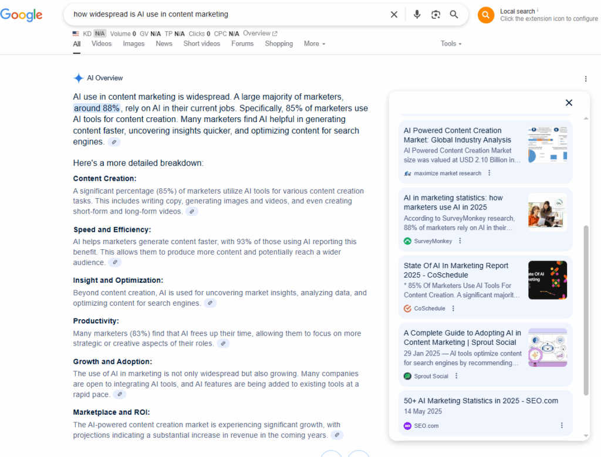This screenshot has height=457, width=601.
Task: Open the keyword Overview external link
Action: [x=260, y=33]
